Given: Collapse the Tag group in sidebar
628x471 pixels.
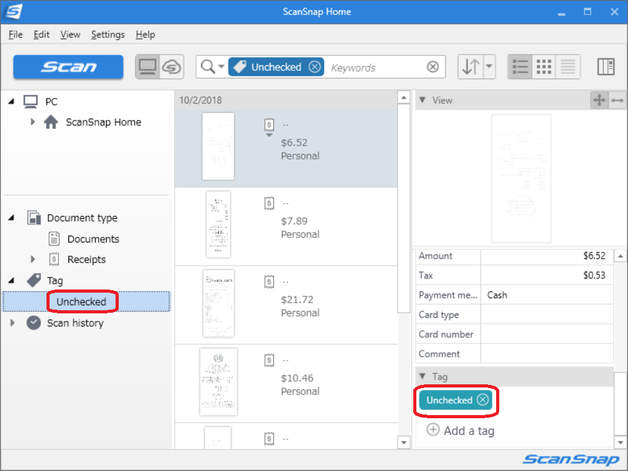Looking at the screenshot, I should pos(11,280).
